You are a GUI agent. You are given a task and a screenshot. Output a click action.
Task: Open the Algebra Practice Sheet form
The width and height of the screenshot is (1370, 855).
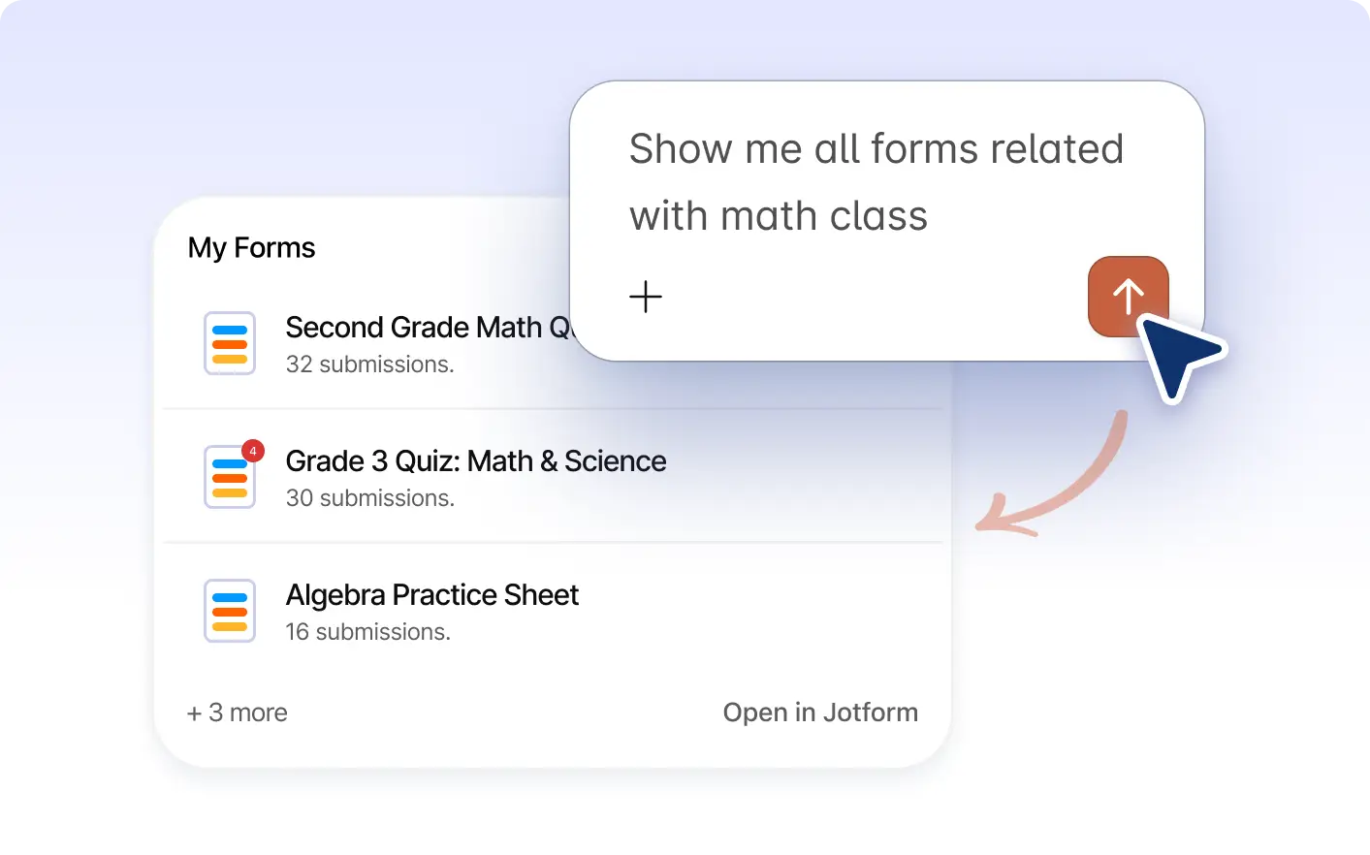431,595
